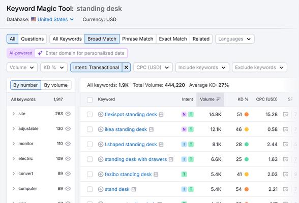Screen dimensions: 299x203
Task: Sort by the KD % column header
Action: click(x=243, y=99)
